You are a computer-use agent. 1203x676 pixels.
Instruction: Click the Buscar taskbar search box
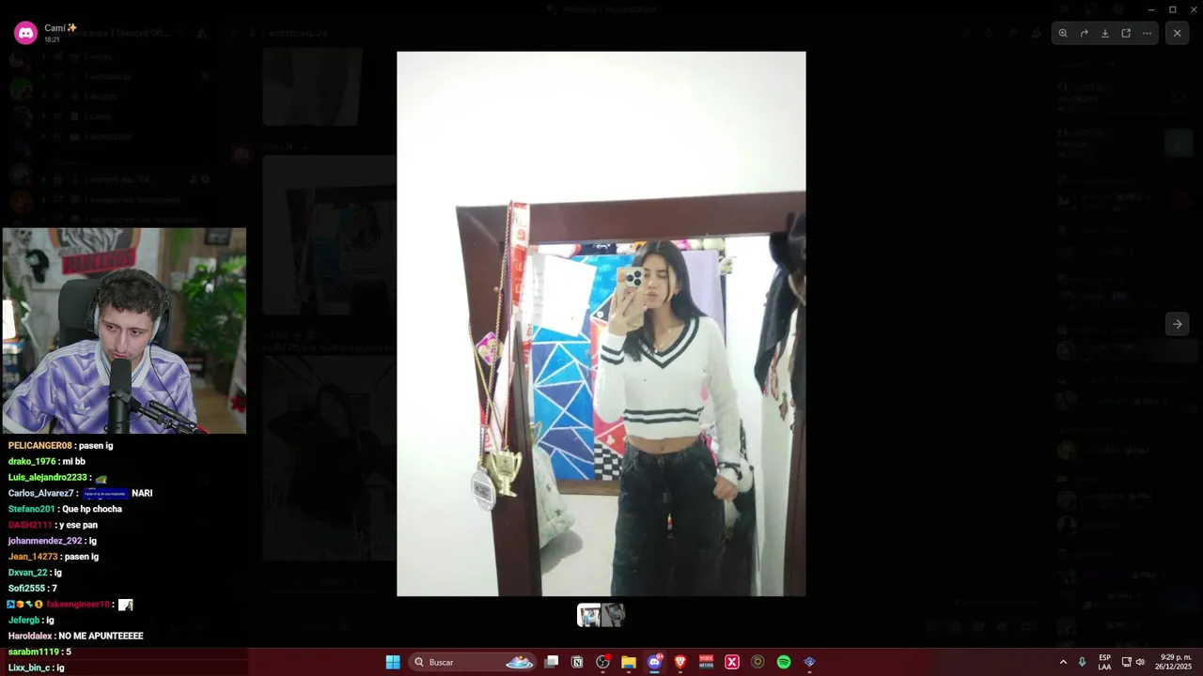click(x=473, y=662)
